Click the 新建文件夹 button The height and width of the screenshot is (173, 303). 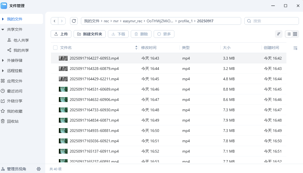click(89, 34)
